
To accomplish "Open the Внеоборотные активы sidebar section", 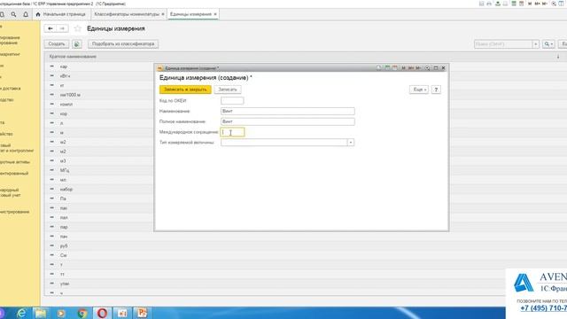I will (15, 162).
